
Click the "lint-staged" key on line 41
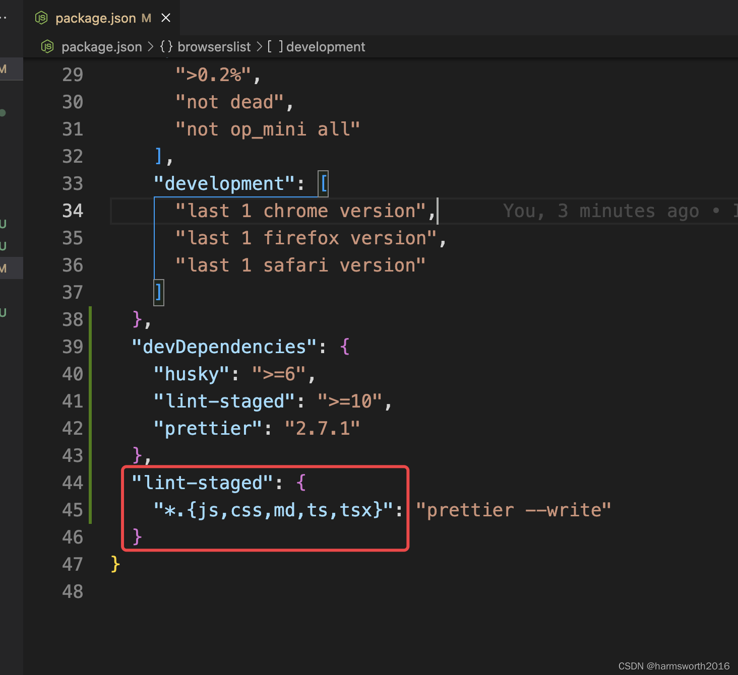(x=224, y=401)
